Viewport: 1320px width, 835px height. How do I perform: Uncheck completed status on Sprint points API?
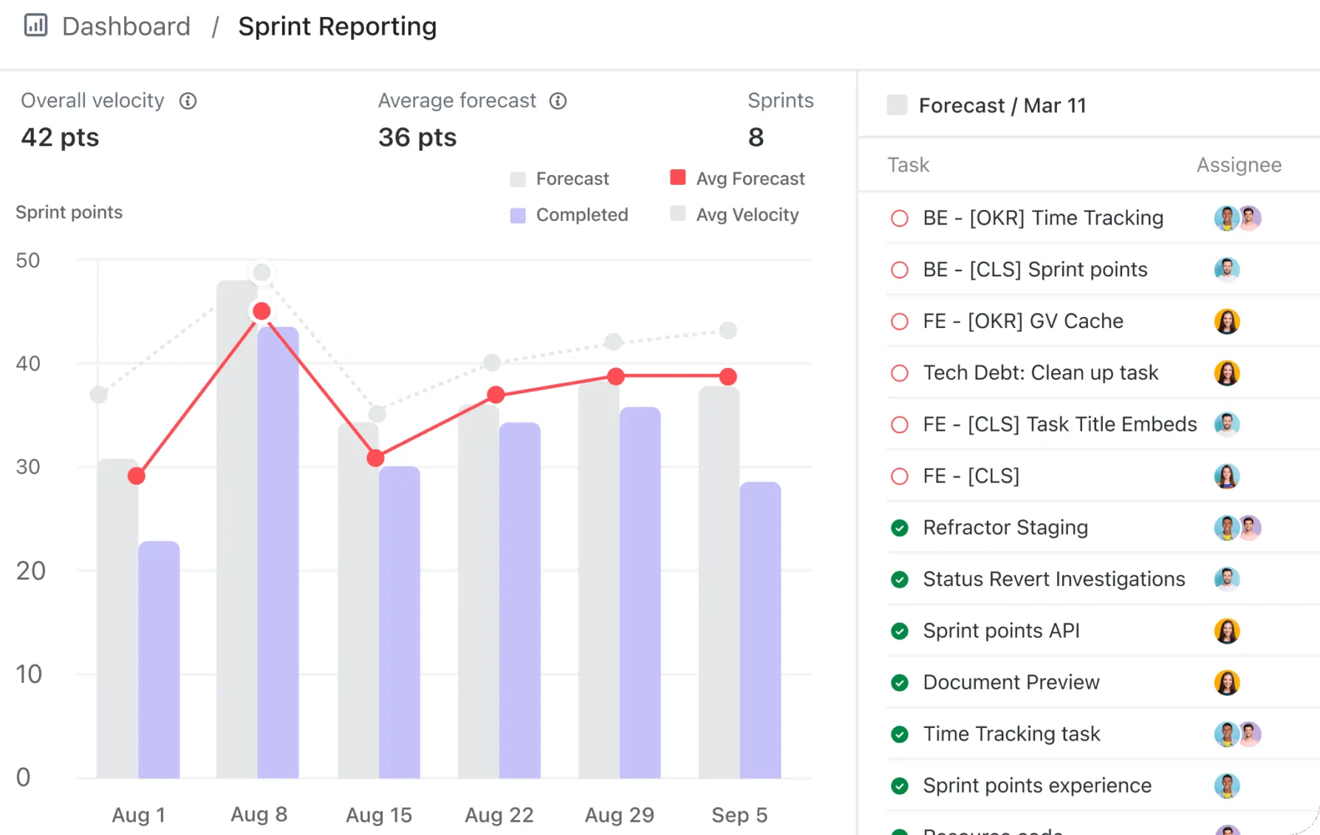pos(900,631)
